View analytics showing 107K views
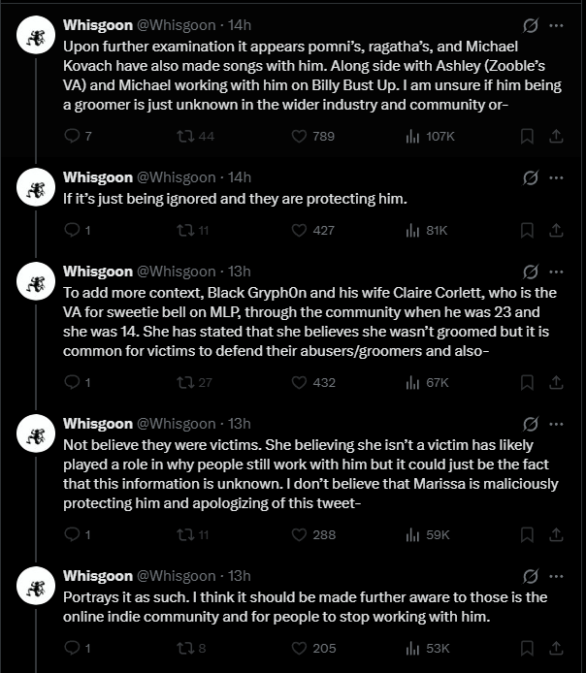This screenshot has width=586, height=673. point(411,137)
